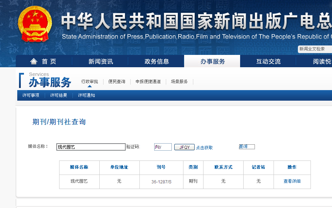This screenshot has height=208, width=332.
Task: Go to the 互动交流 navigation tab
Action: pos(268,61)
